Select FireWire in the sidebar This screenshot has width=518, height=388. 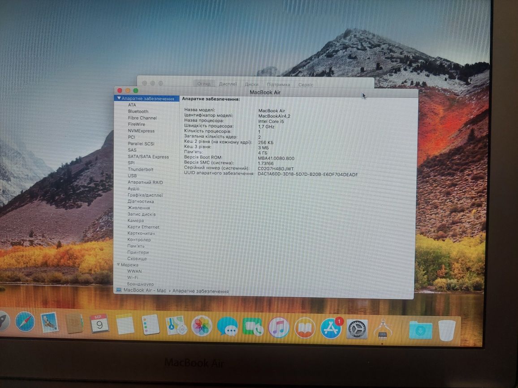click(136, 124)
